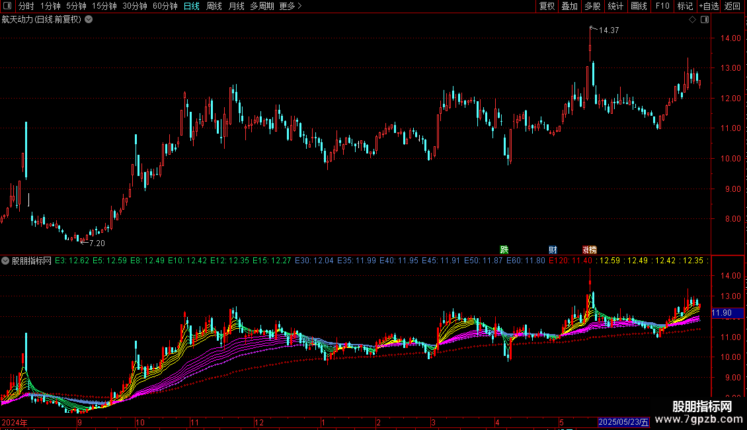
Task: Click the 股朋指标网 indicator name label
Action: coord(32,261)
